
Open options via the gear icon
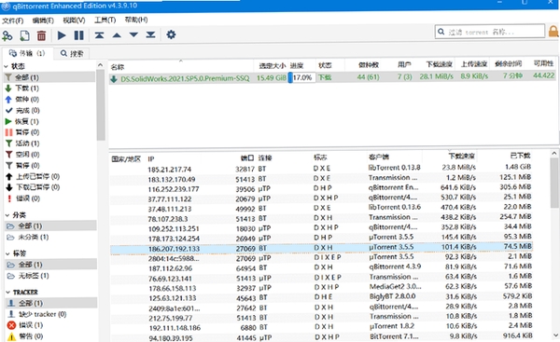171,34
